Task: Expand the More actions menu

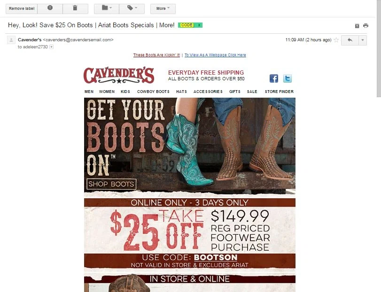Action: click(163, 8)
